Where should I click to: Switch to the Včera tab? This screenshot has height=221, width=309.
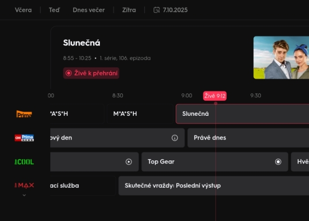pyautogui.click(x=23, y=10)
